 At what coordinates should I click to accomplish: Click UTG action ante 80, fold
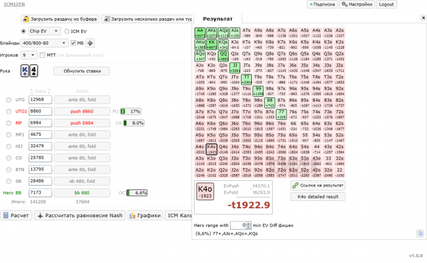tap(82, 100)
